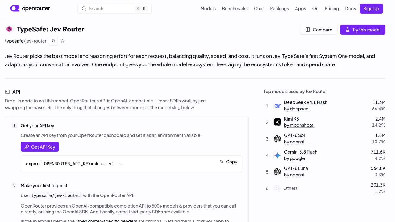Copy the export API key command

(x=229, y=162)
